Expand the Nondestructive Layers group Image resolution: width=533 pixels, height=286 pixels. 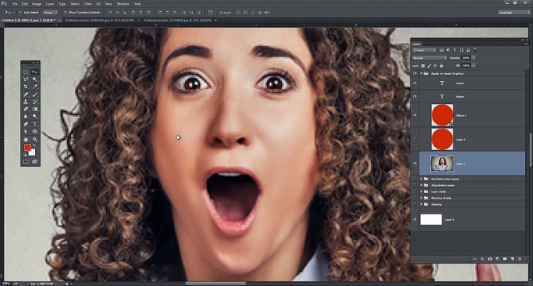coord(421,179)
